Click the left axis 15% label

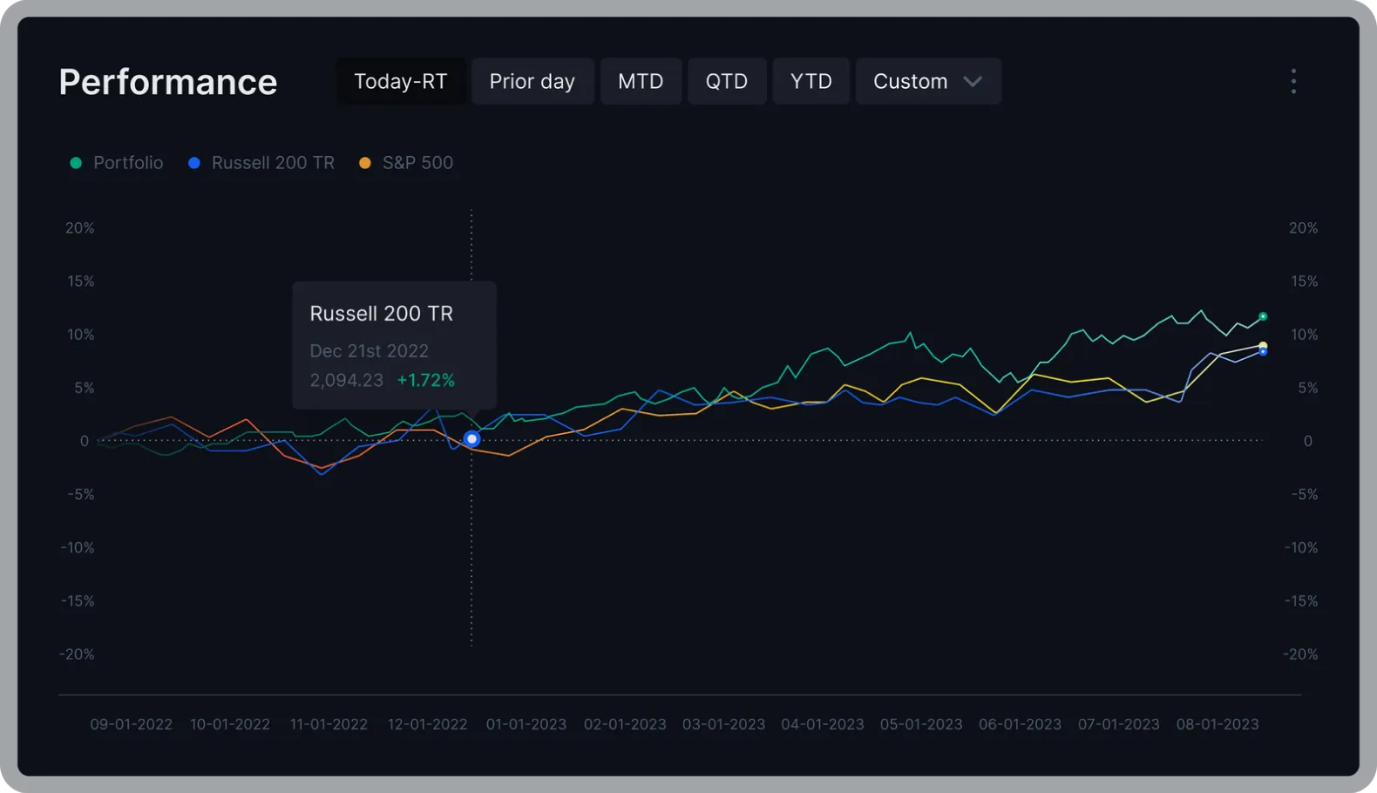[81, 281]
